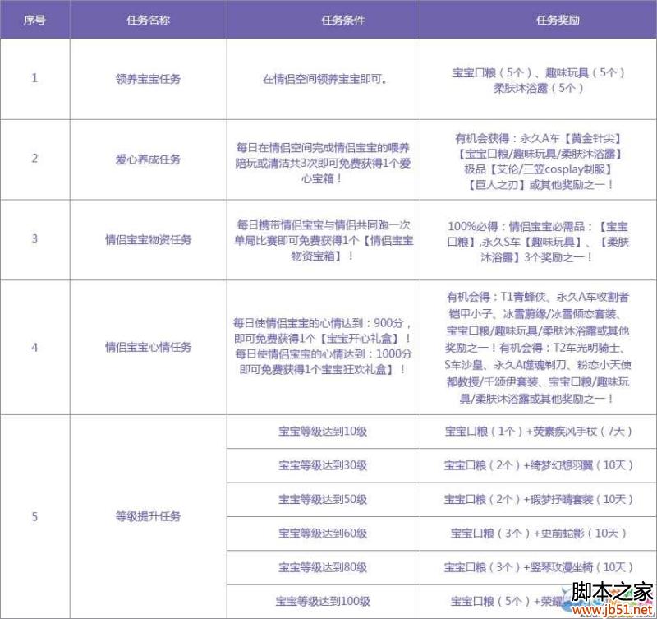Select the 宝宝等级达到10级 condition row

(323, 431)
